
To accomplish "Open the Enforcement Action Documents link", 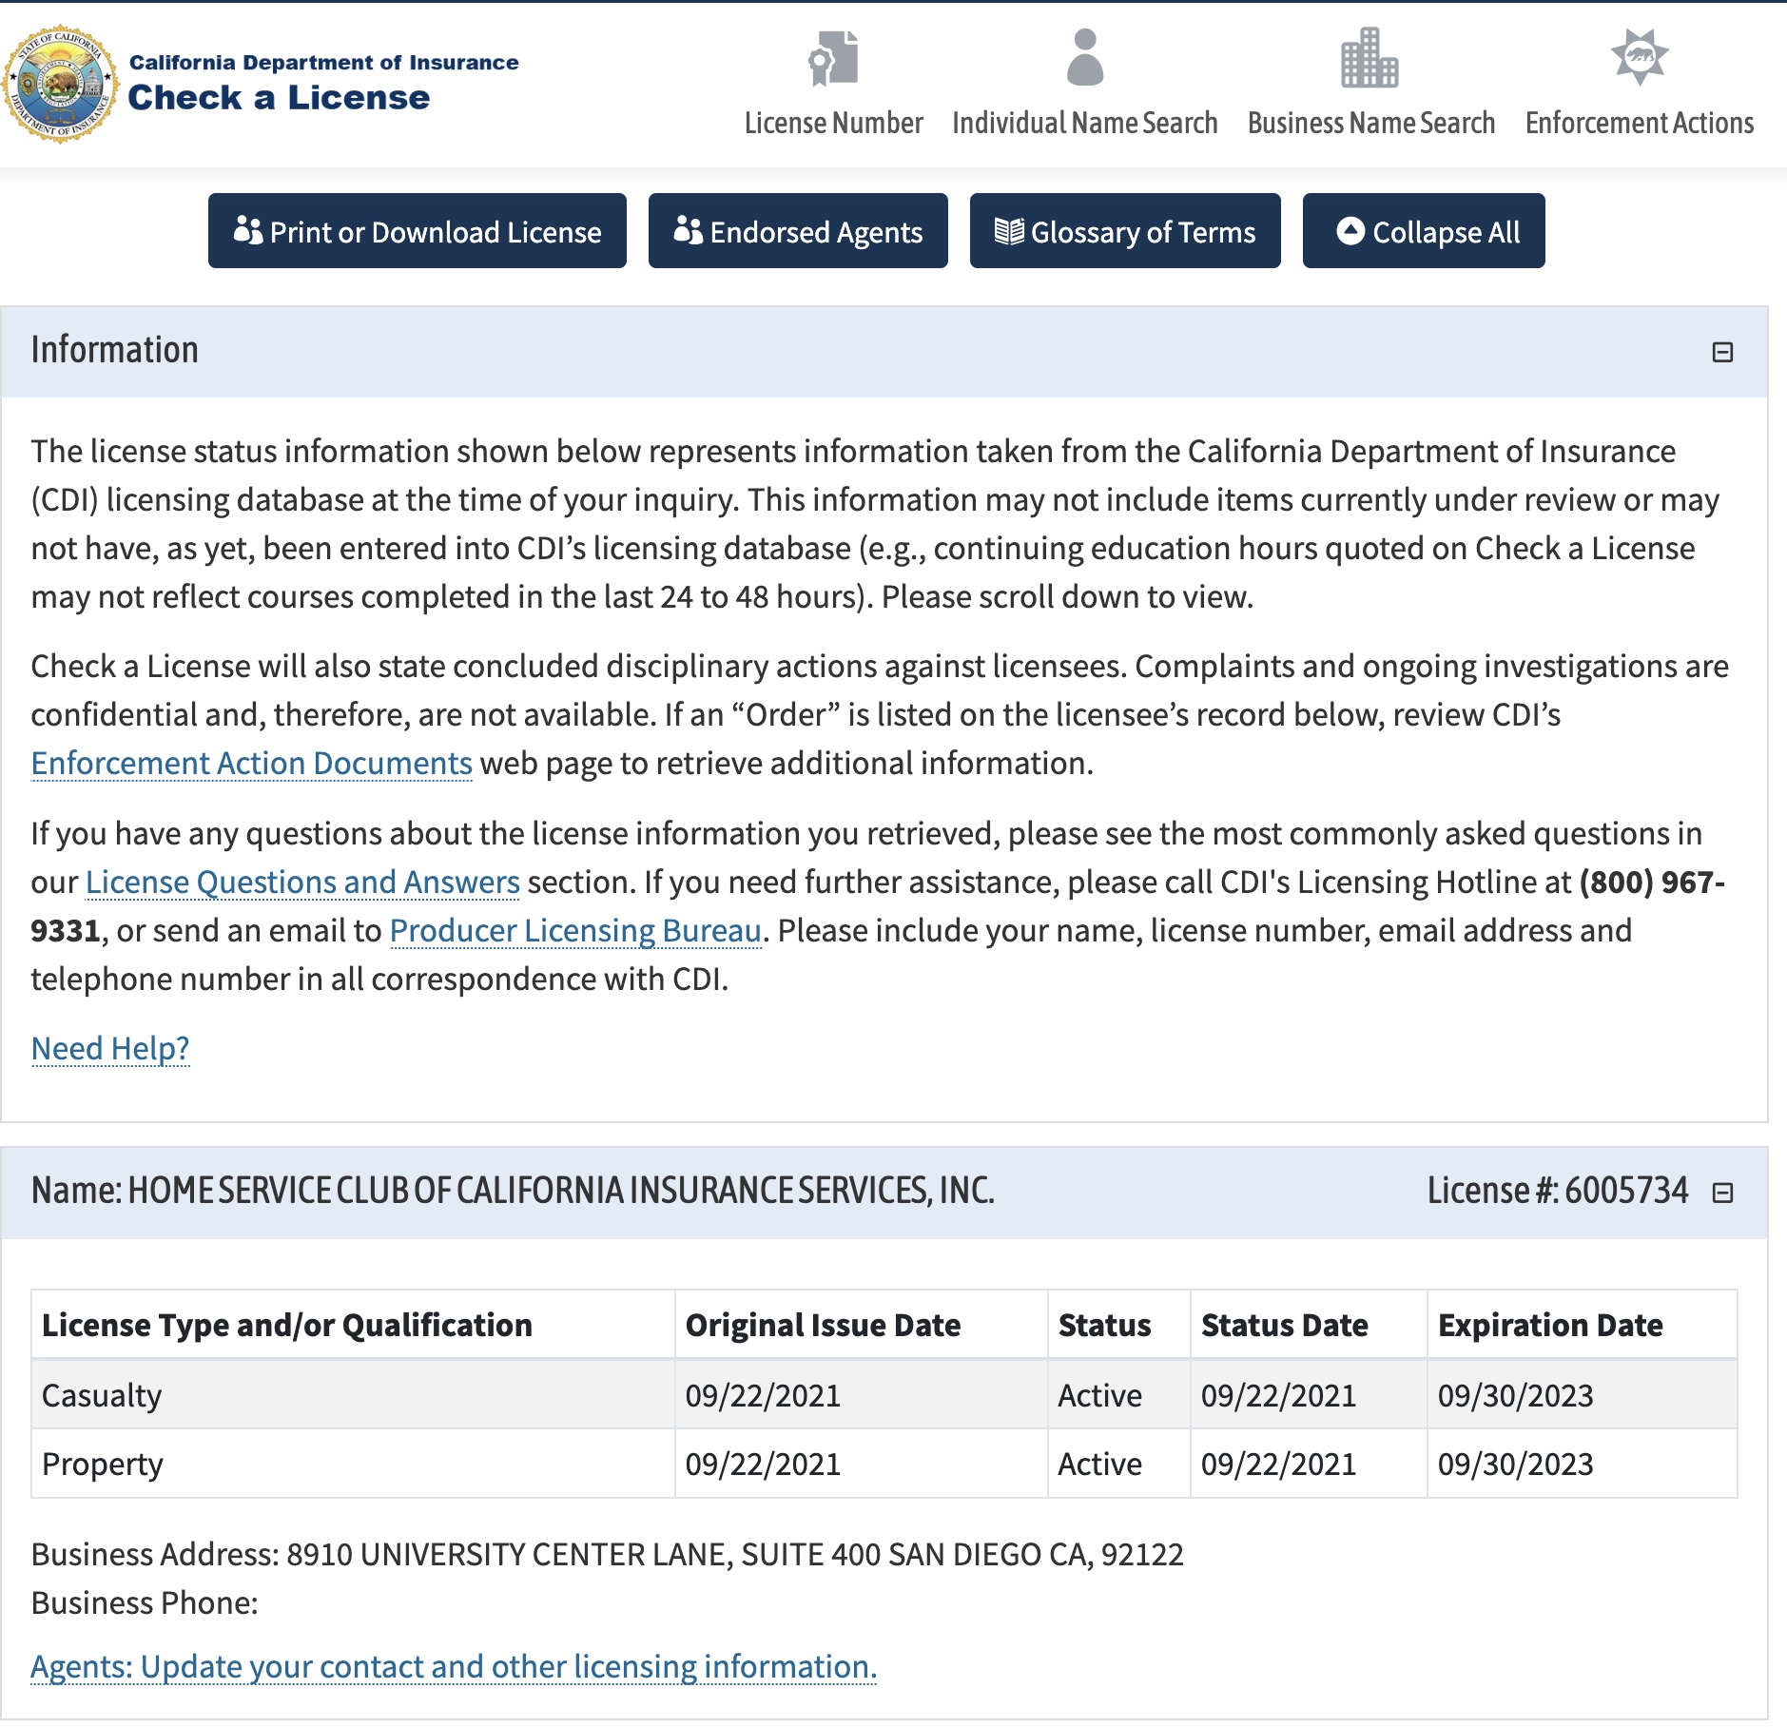I will pos(252,764).
